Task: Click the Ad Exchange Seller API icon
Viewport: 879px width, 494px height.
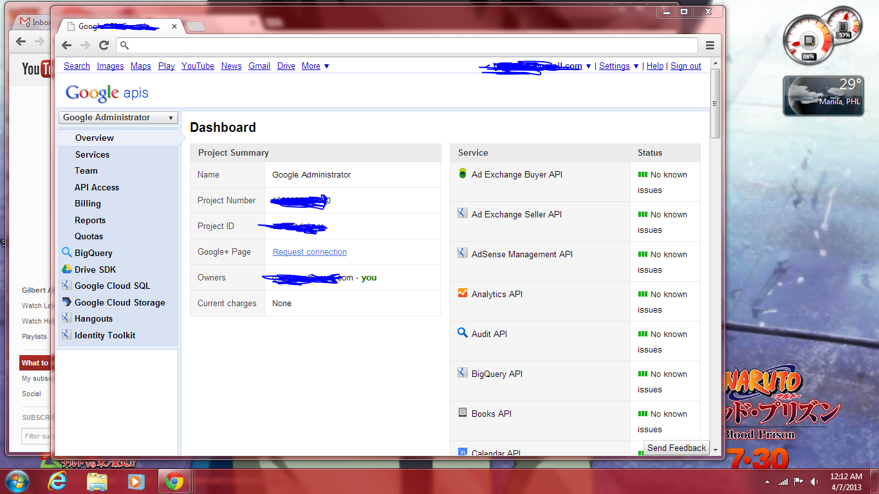Action: (x=462, y=214)
